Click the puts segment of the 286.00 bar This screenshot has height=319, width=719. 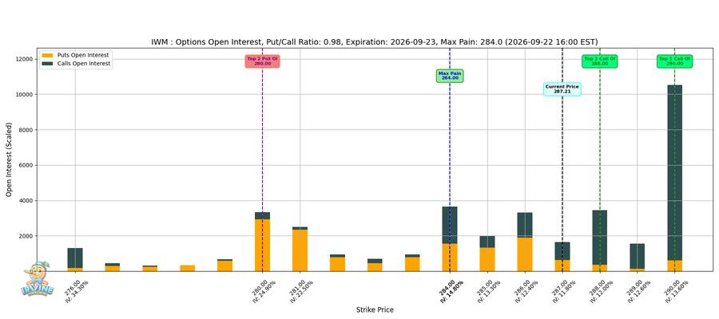click(525, 254)
